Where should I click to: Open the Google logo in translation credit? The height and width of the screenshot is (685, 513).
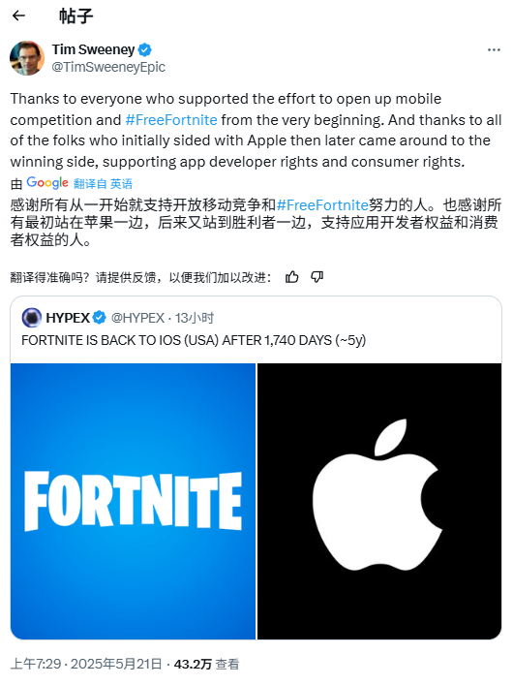tap(47, 182)
